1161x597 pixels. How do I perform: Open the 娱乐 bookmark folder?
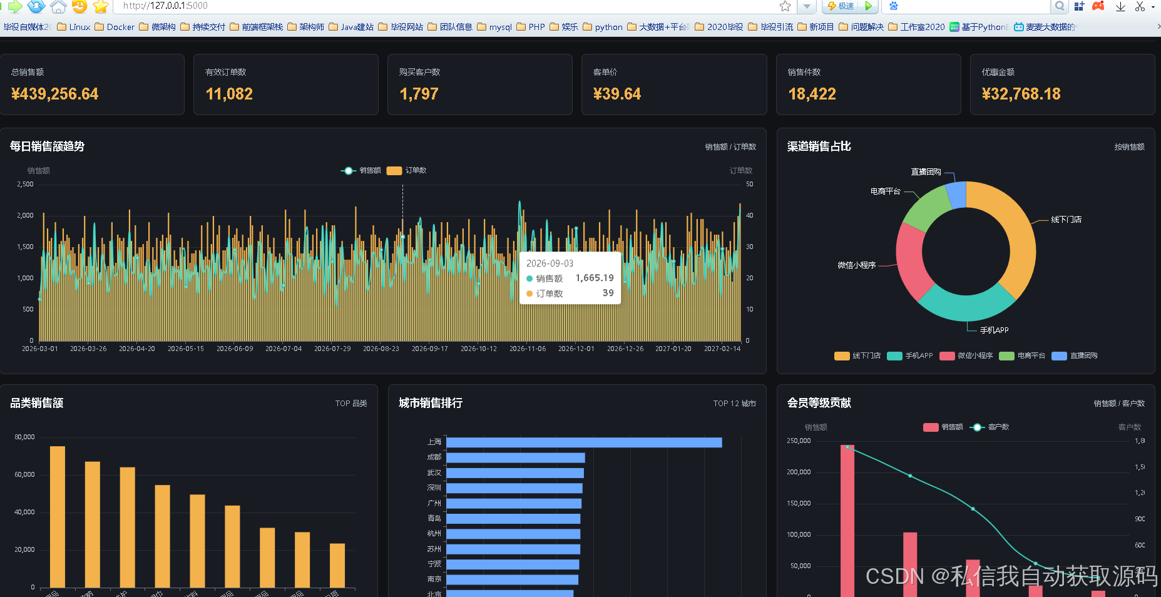coord(564,27)
